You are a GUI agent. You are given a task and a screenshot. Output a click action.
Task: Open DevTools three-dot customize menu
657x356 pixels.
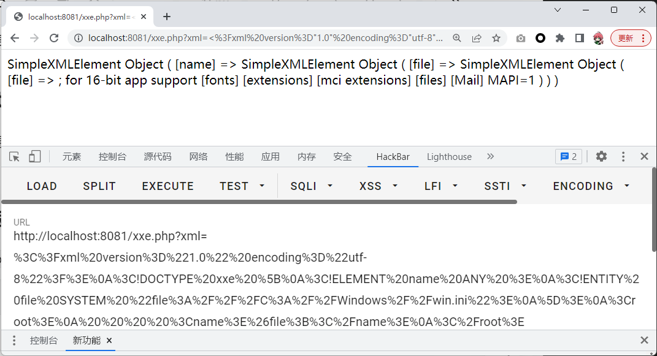point(623,157)
